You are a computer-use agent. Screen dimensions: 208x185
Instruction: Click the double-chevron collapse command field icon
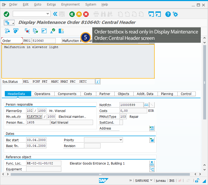click(55, 14)
